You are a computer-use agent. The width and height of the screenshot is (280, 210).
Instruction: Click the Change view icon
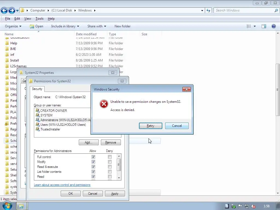[x=249, y=26]
